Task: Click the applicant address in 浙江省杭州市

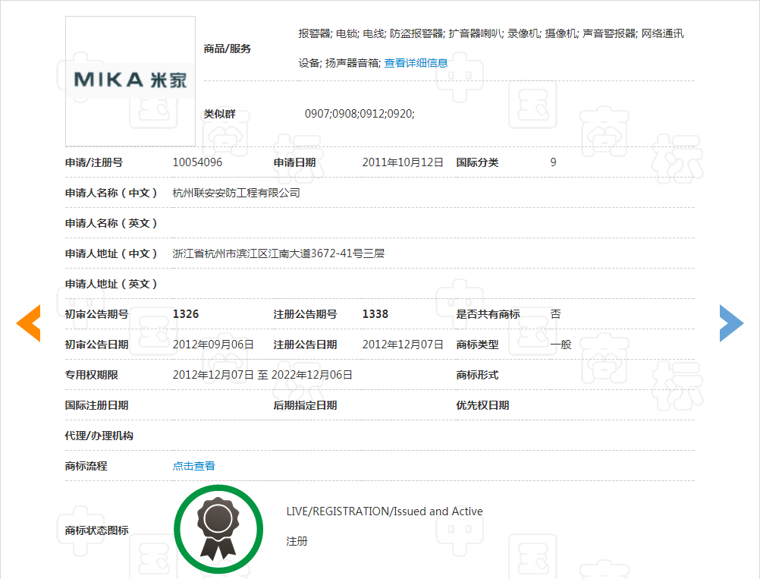Action: (278, 253)
